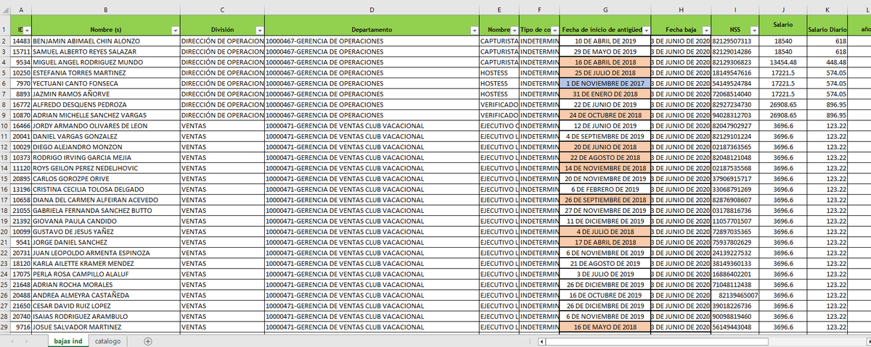Select date cell 31 DE ENERO DE 2018
871x347 pixels.
tap(605, 94)
